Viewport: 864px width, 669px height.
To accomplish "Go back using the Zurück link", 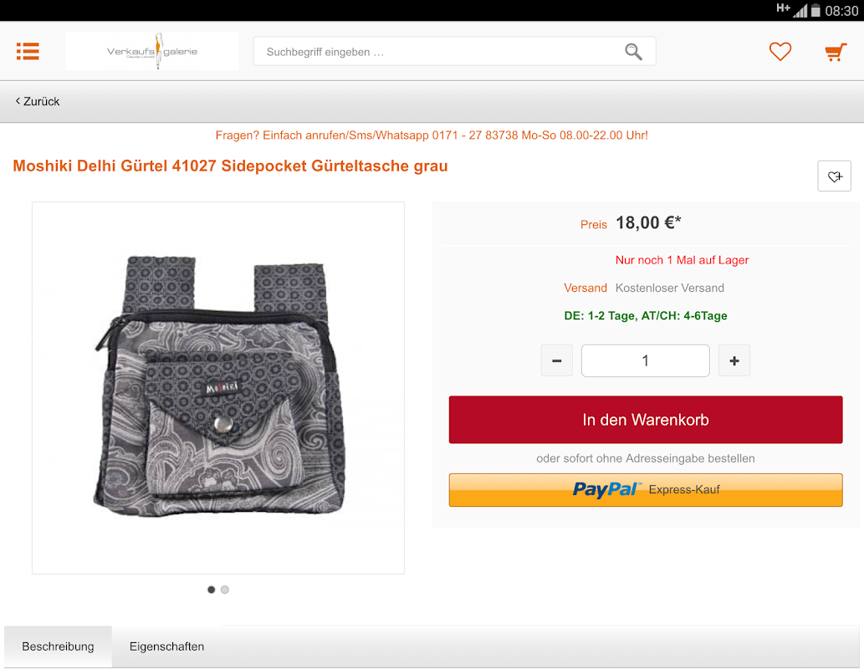I will tap(38, 101).
